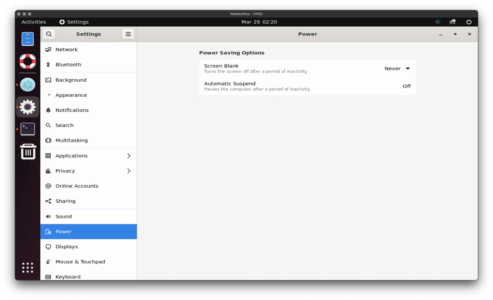Go to Sound settings label
Screen dimensions: 493x300
tap(64, 216)
